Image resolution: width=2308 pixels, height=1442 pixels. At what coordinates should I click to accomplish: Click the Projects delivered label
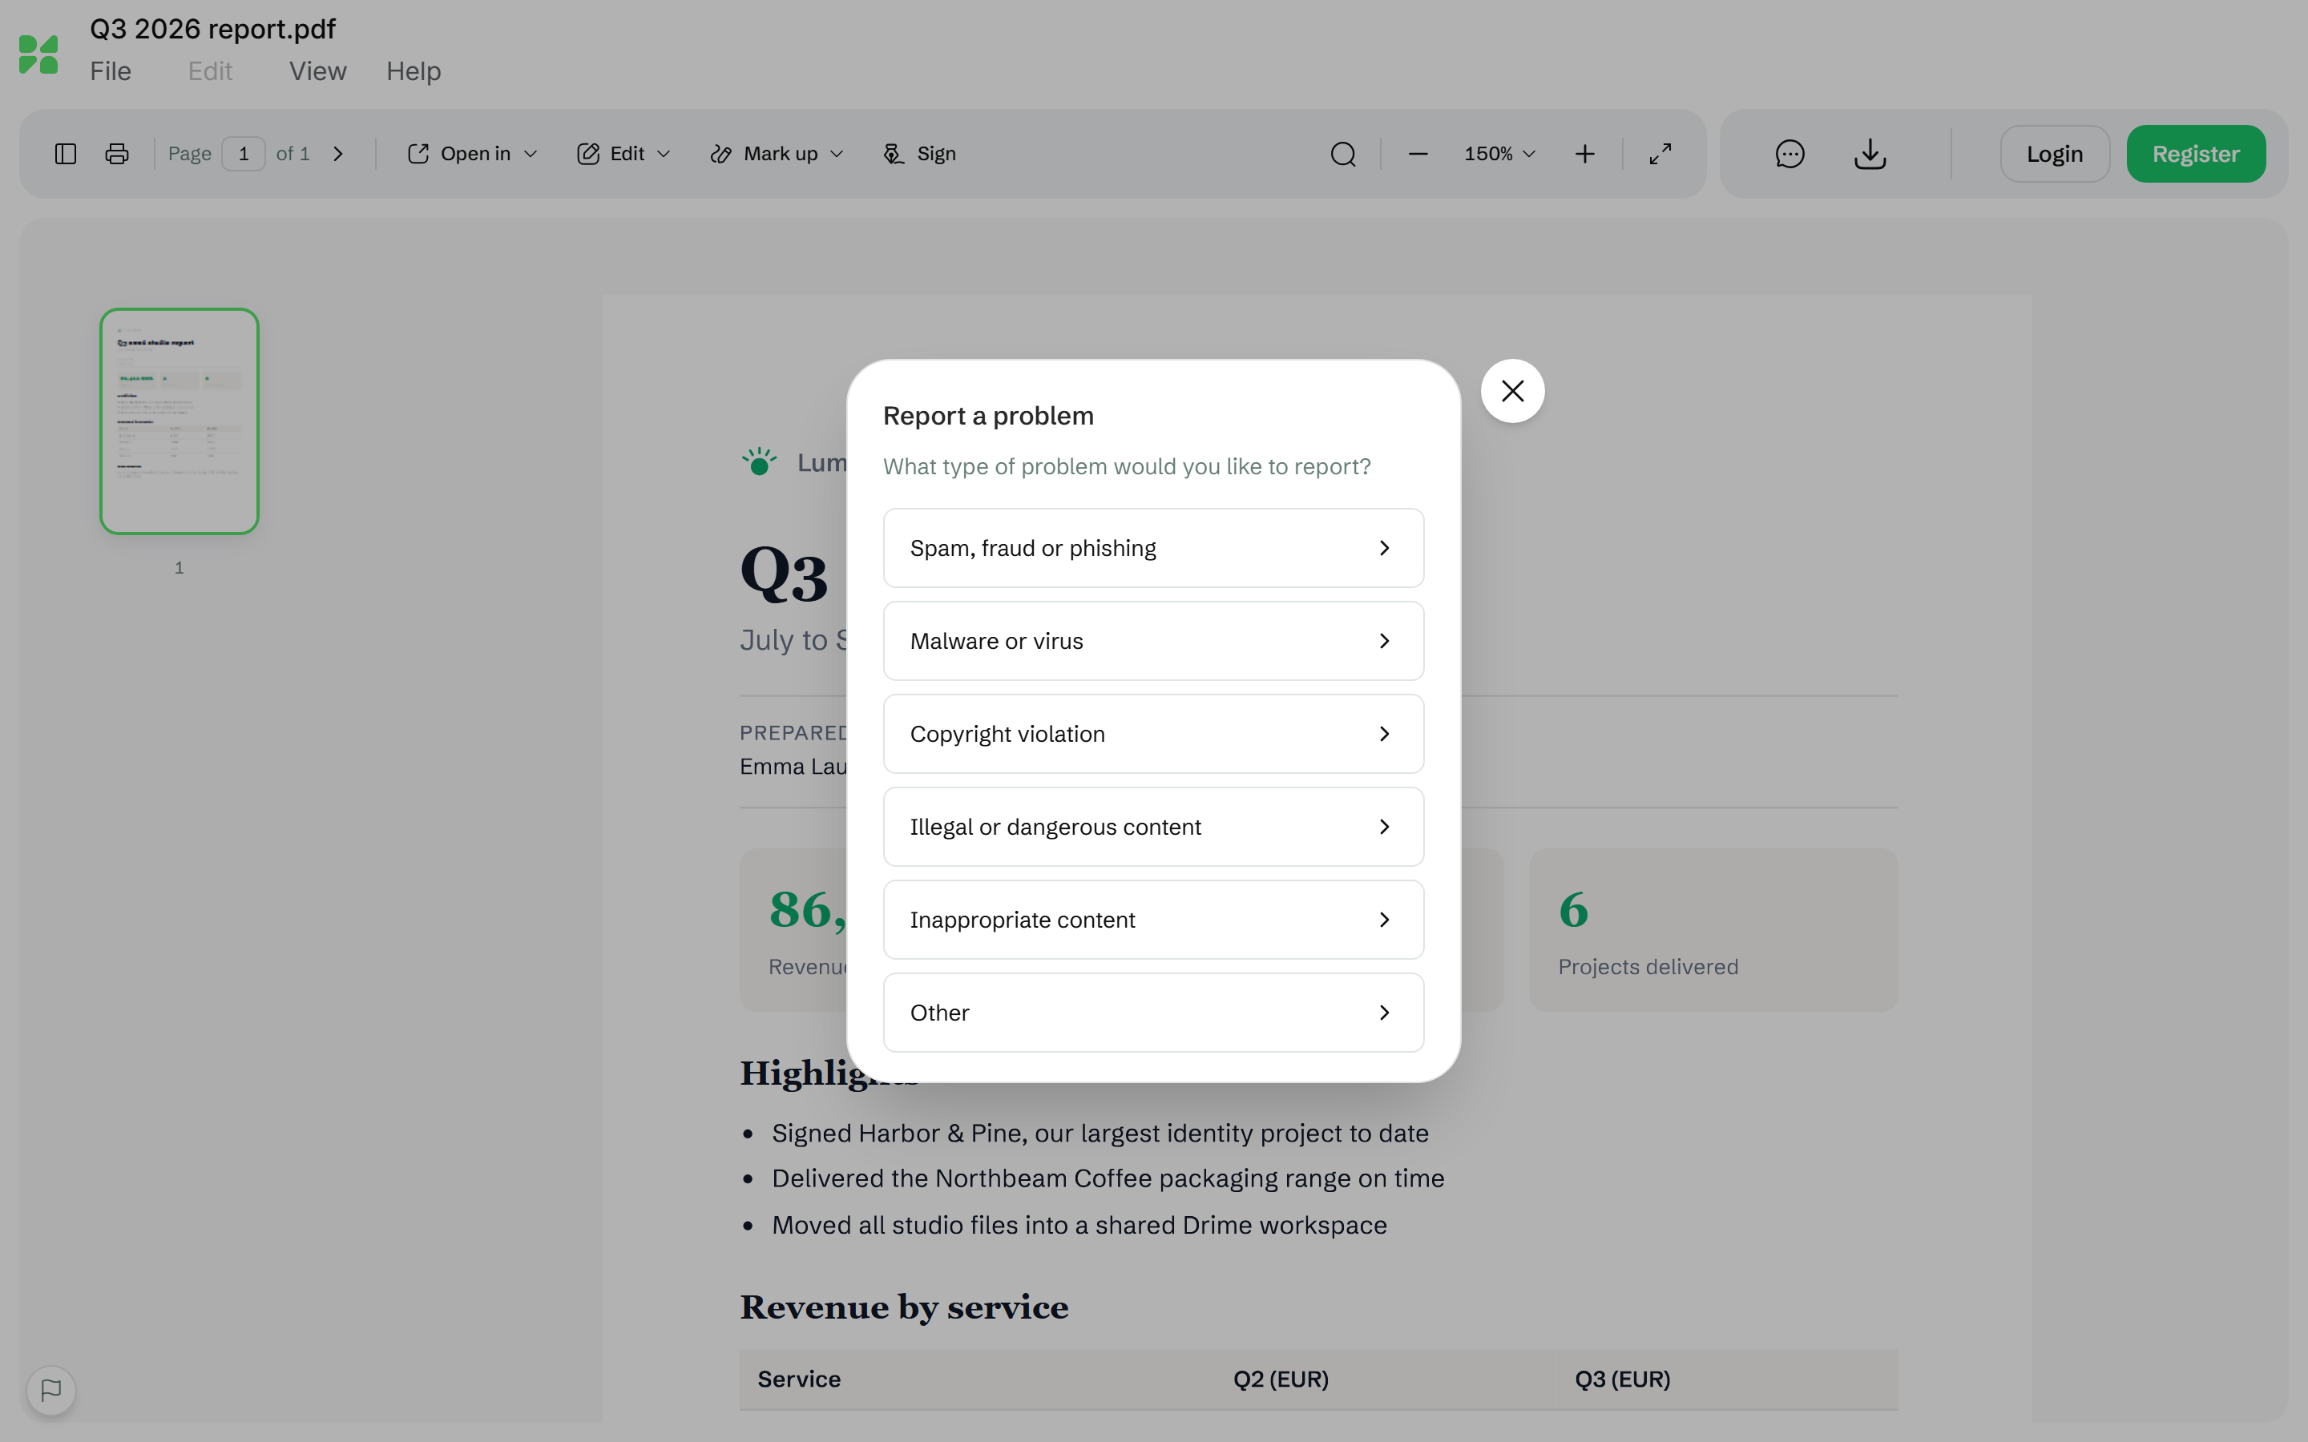(x=1648, y=966)
